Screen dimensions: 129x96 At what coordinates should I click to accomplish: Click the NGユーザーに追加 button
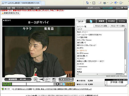(x=118, y=26)
